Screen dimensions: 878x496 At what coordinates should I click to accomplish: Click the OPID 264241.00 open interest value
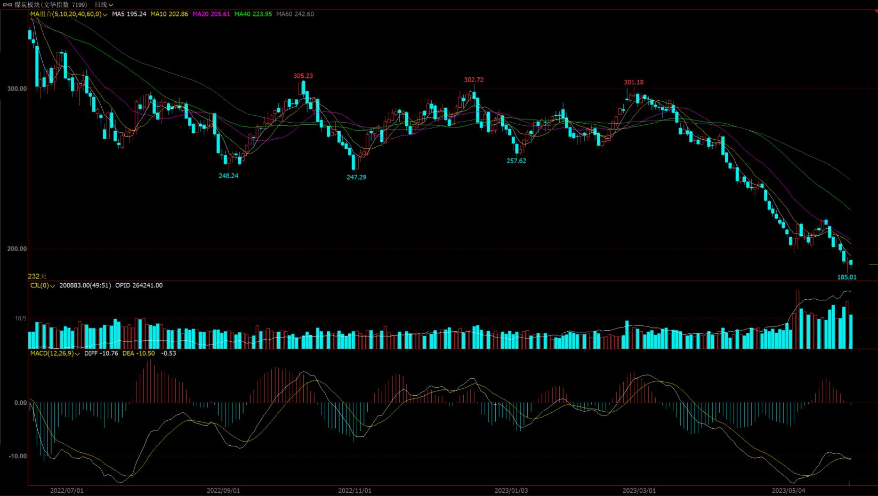(x=139, y=286)
